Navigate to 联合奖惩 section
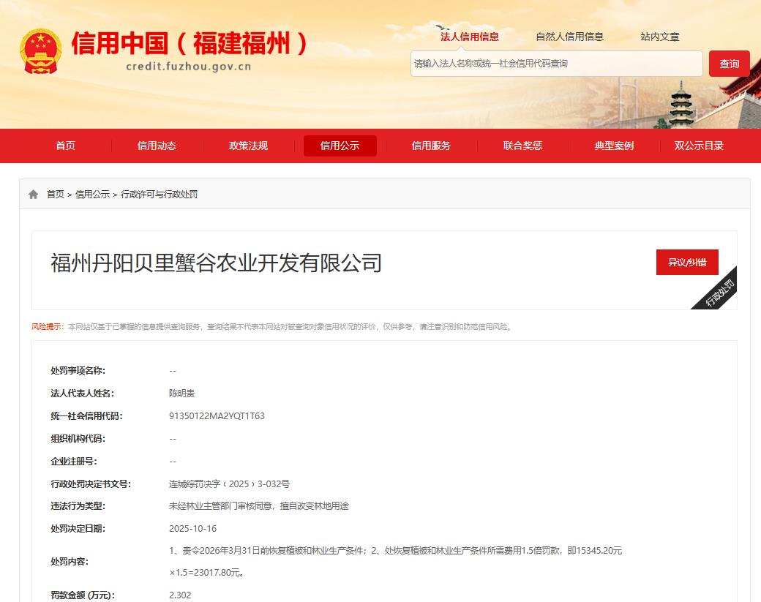This screenshot has height=602, width=761. 522,146
